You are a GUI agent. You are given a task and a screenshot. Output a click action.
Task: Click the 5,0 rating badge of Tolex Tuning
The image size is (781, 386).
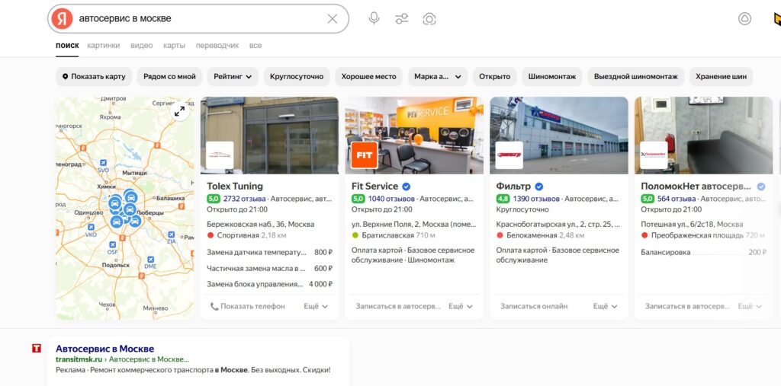[214, 199]
